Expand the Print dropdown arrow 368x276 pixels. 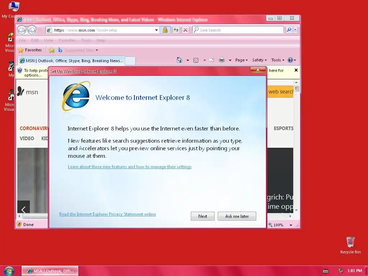coord(230,60)
